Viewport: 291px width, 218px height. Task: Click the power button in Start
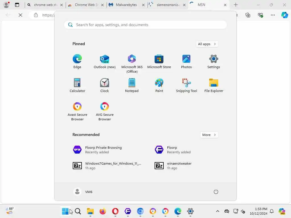point(216,192)
